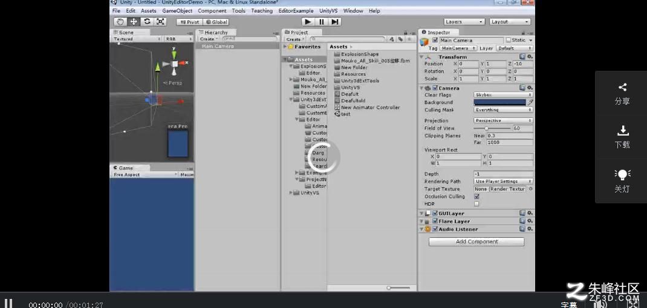647x308 pixels.
Task: Toggle Main Camera active checkbox
Action: point(435,41)
